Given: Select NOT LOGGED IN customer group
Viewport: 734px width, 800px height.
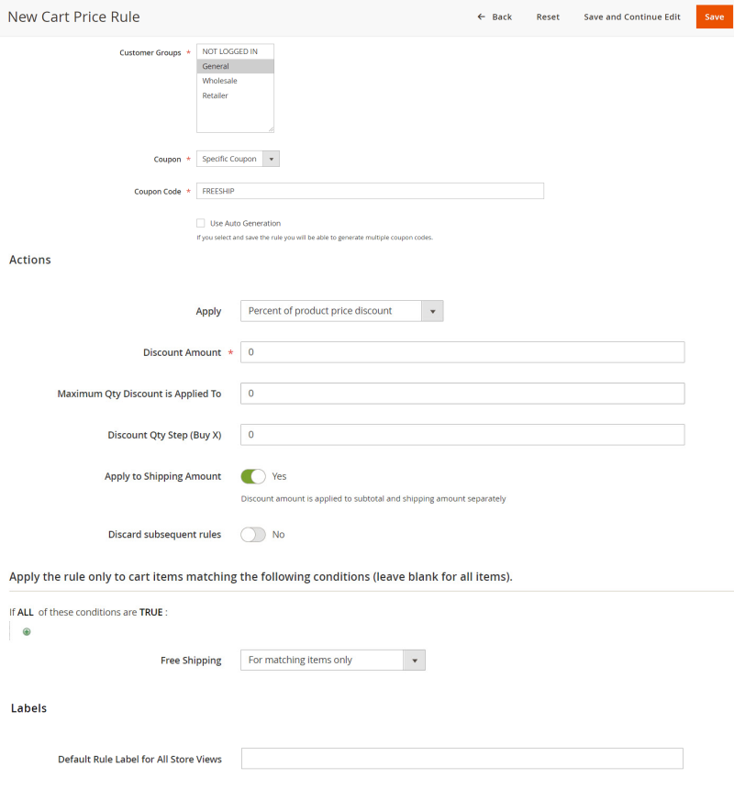Looking at the screenshot, I should tap(229, 51).
